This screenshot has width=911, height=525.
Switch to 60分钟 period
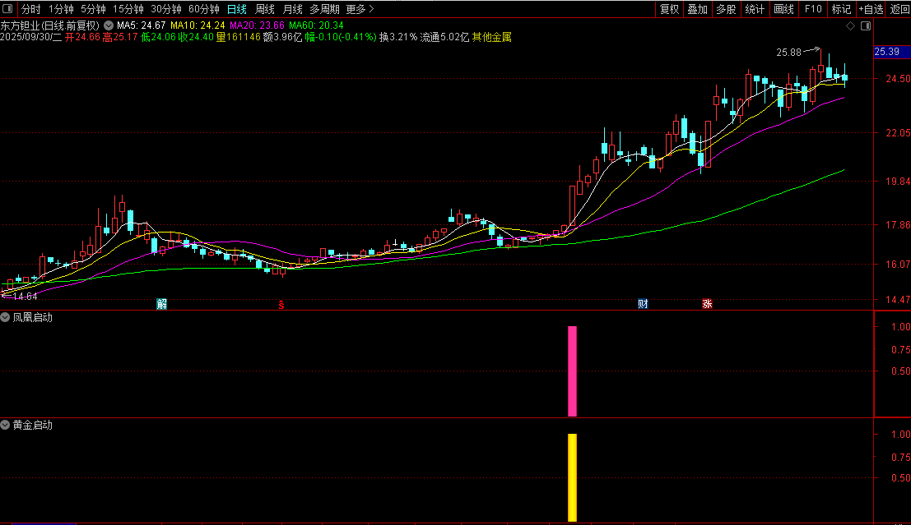[x=204, y=9]
